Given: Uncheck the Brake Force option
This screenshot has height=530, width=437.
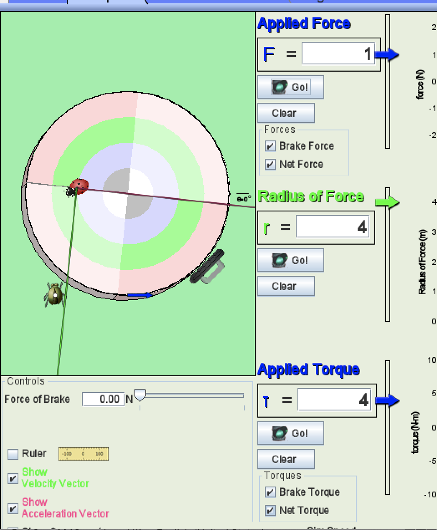Looking at the screenshot, I should 270,146.
